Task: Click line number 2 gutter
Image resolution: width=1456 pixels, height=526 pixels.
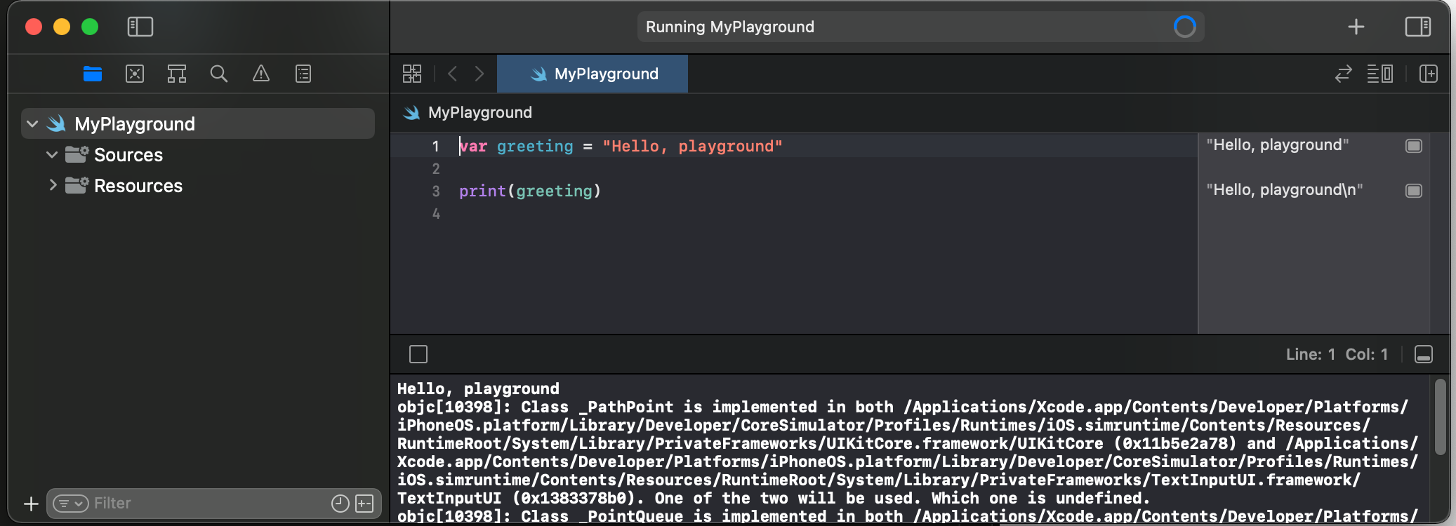Action: [436, 168]
